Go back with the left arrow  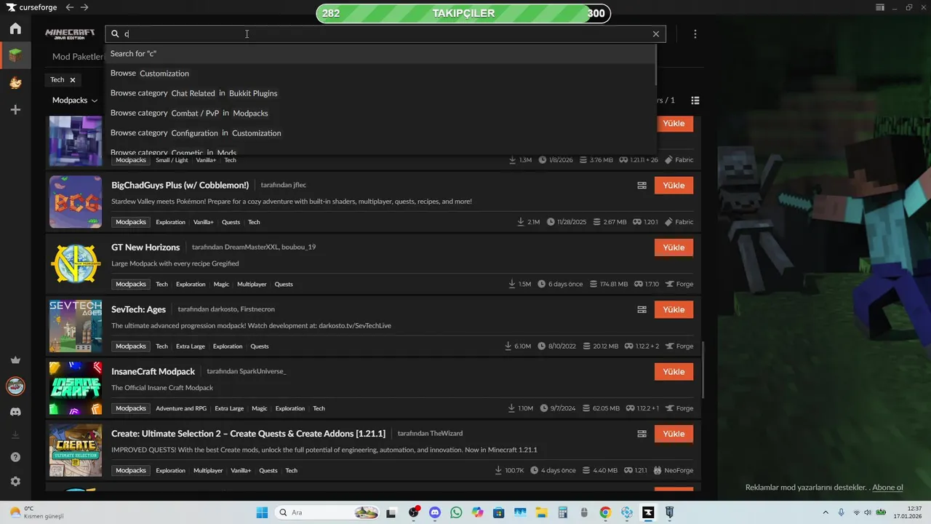pyautogui.click(x=69, y=7)
